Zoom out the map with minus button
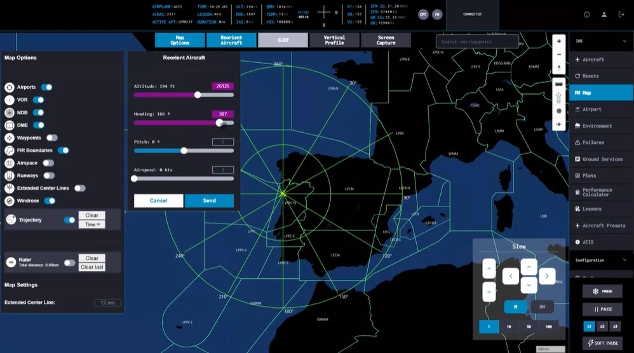The width and height of the screenshot is (634, 353). [559, 55]
